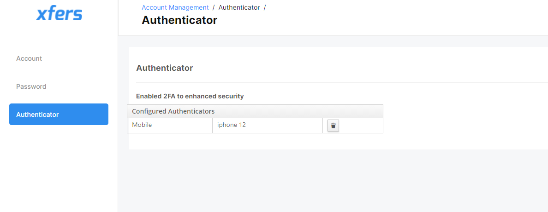
Task: Go to the Password sidebar section
Action: (x=31, y=86)
